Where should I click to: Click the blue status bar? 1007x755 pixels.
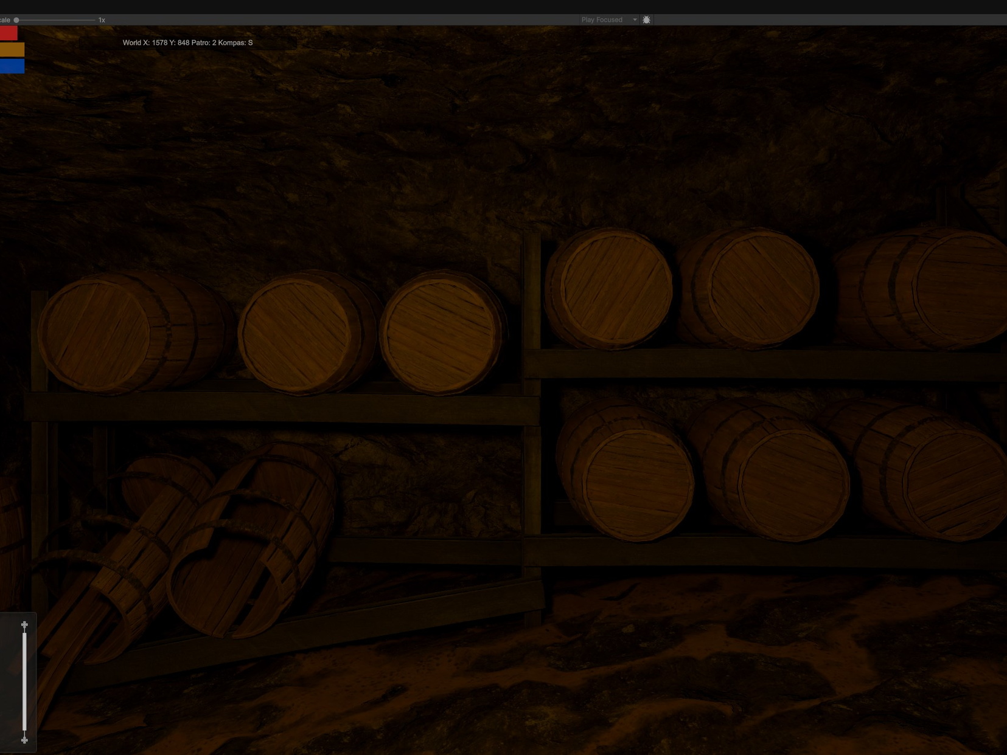click(12, 66)
